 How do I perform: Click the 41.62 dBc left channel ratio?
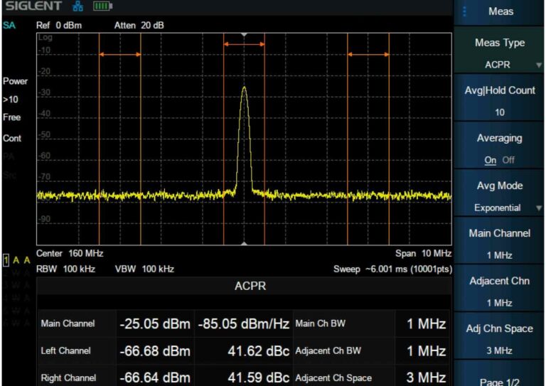pos(258,351)
